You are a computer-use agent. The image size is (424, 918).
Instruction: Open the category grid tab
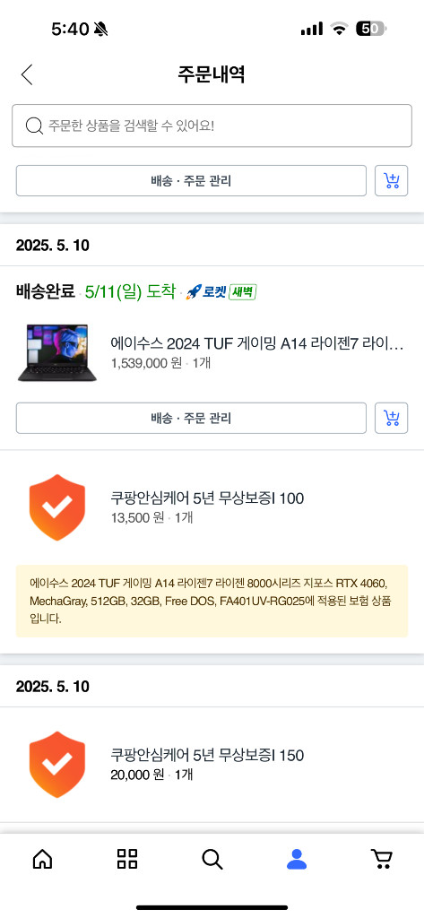point(127,859)
